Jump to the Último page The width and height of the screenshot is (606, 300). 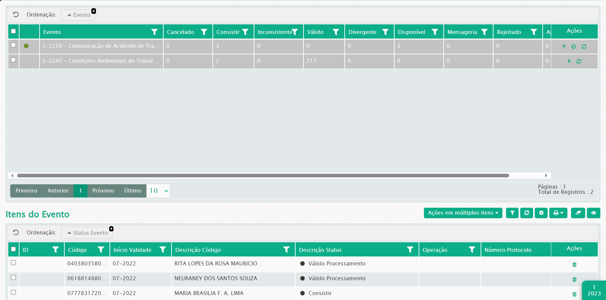(133, 191)
